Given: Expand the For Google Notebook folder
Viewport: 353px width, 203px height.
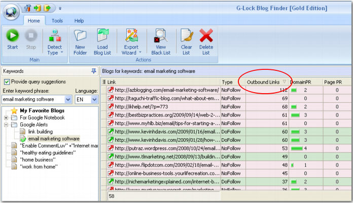Looking at the screenshot, I should (x=6, y=117).
